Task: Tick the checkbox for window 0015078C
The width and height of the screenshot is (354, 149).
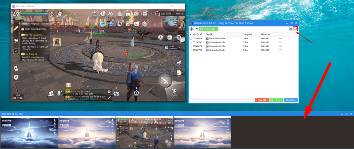Action: pos(190,42)
